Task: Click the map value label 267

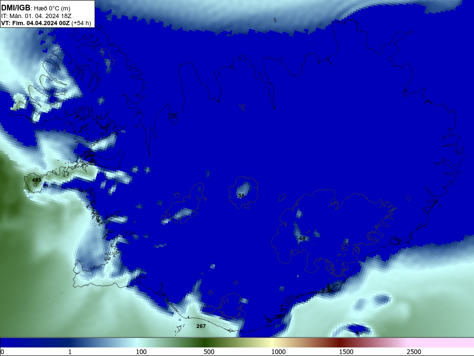Action: click(x=201, y=326)
